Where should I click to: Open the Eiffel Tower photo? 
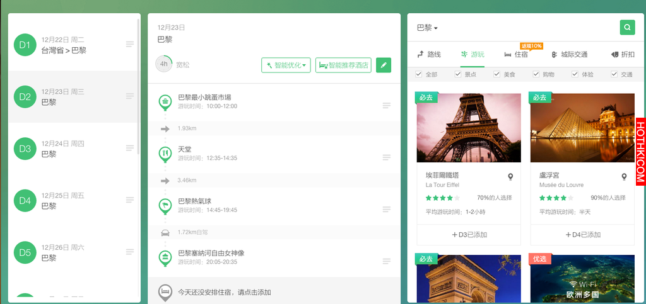click(x=469, y=128)
